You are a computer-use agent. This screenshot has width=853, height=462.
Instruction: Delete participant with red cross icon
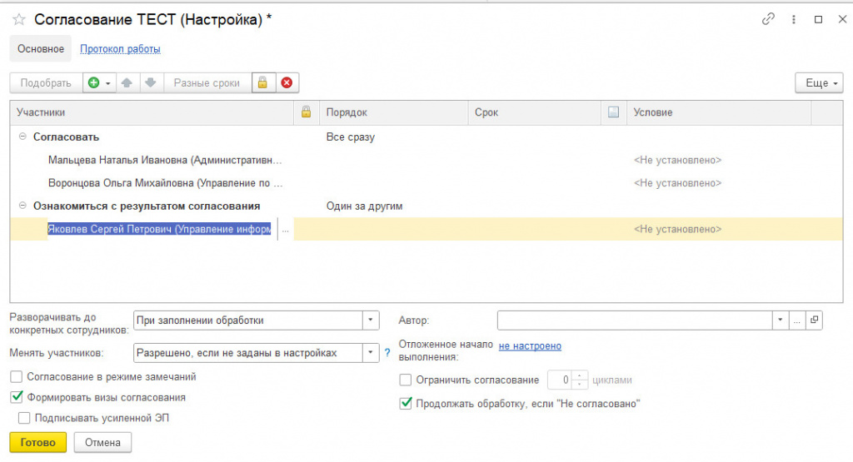pos(287,82)
